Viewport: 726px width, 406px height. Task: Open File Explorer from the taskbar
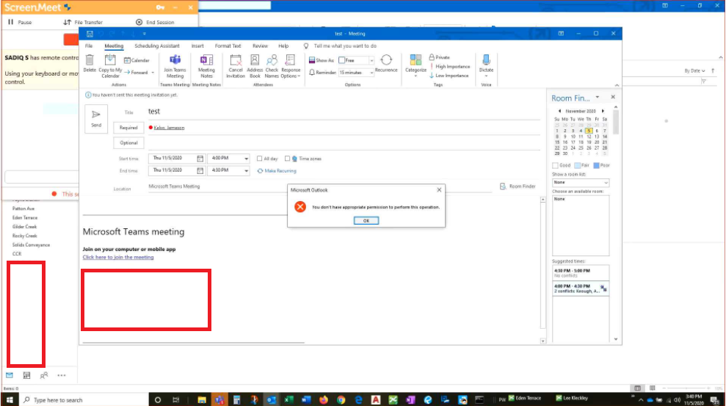point(202,400)
